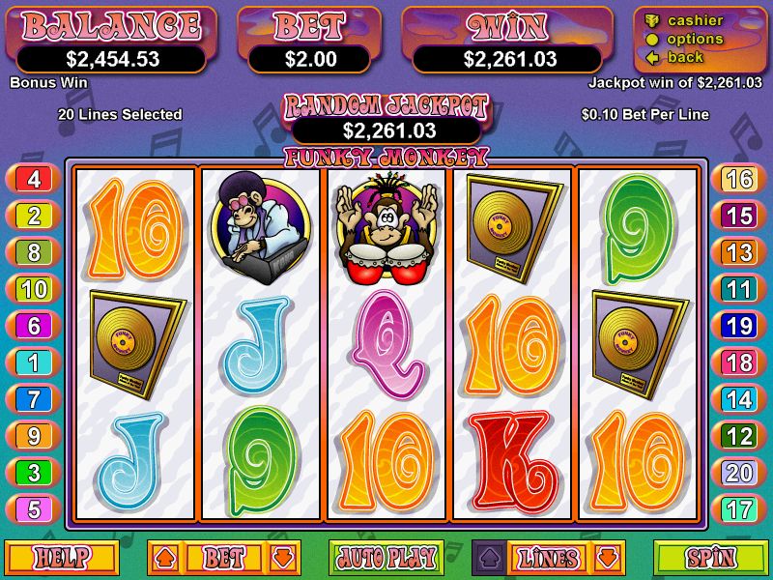The width and height of the screenshot is (773, 580).
Task: Click the afro keyboard monkey symbol
Action: tap(260, 228)
